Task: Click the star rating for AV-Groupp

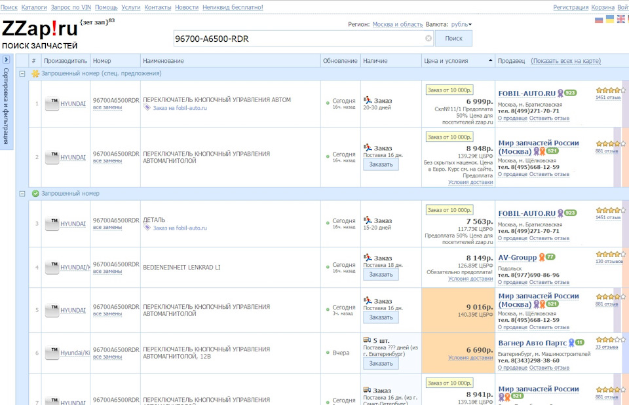Action: click(610, 254)
